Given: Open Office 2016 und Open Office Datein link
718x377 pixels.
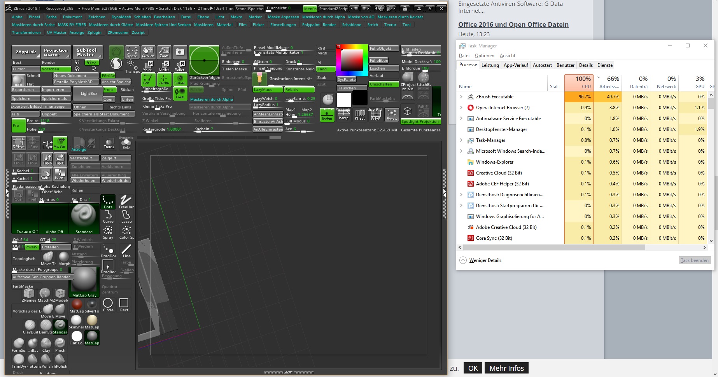Looking at the screenshot, I should (x=513, y=24).
